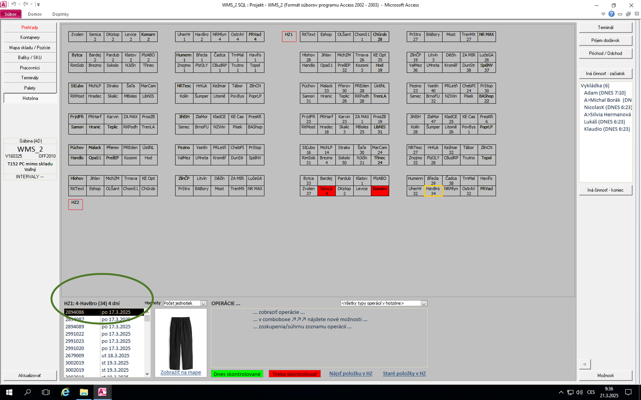Viewport: 641px width, 400px height.
Task: Select the red Komarn hotzone cell
Action: (380, 191)
